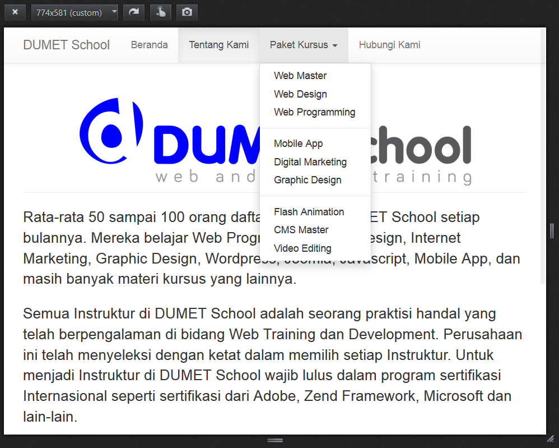Click the page vertical scrollbar

click(543, 156)
